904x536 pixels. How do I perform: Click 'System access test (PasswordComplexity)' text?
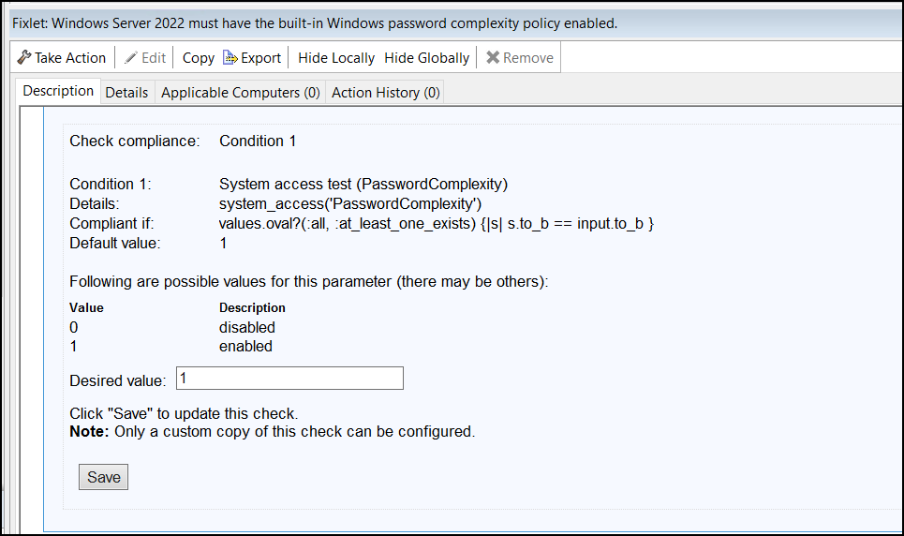click(363, 184)
